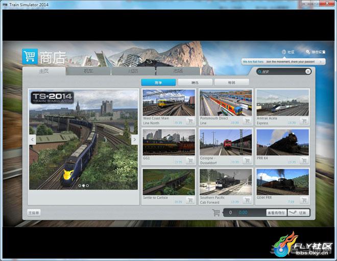This screenshot has height=261, width=337.
Task: Close the Train Simulator 2014 window
Action: click(327, 4)
